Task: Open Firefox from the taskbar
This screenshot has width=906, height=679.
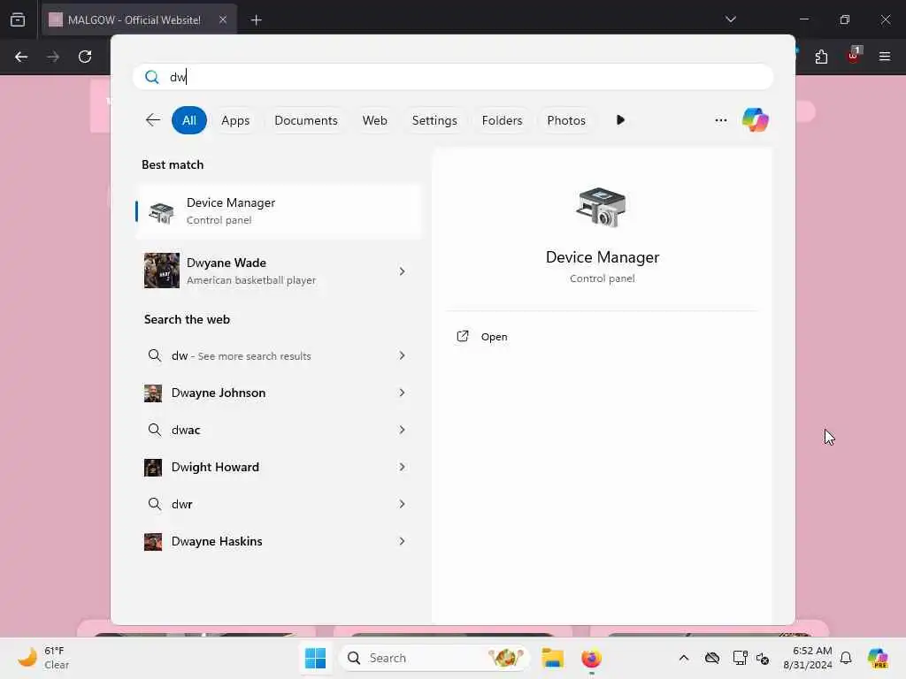Action: (x=591, y=658)
